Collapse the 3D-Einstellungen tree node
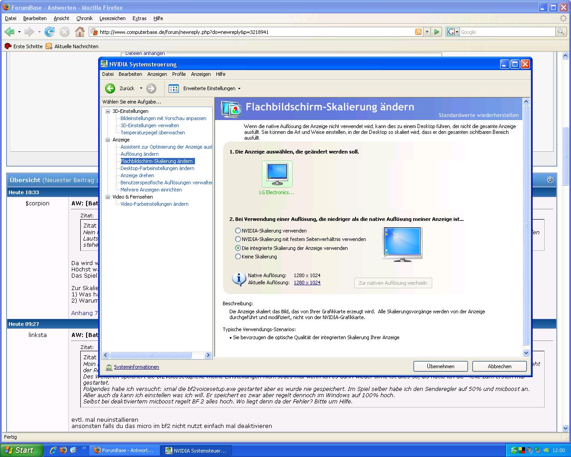Viewport: 571px width, 457px height. point(108,111)
